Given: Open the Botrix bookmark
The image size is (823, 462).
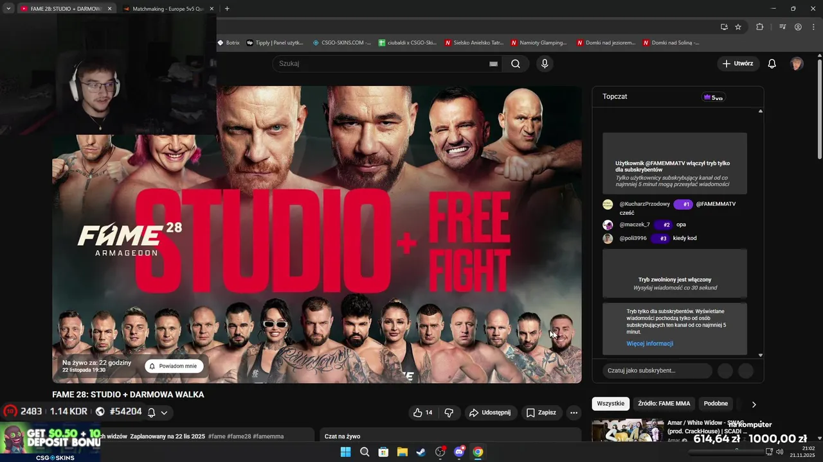Looking at the screenshot, I should pyautogui.click(x=228, y=43).
